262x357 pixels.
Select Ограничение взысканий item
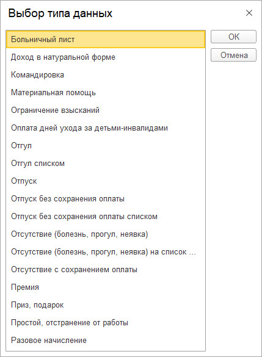coord(106,110)
